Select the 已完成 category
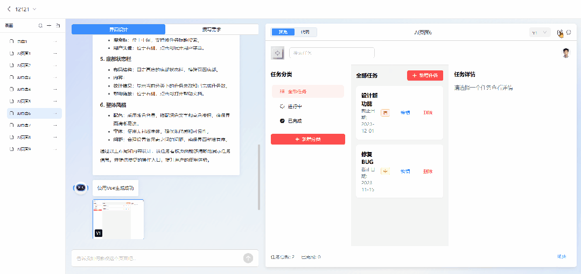The height and width of the screenshot is (274, 581). [x=308, y=121]
